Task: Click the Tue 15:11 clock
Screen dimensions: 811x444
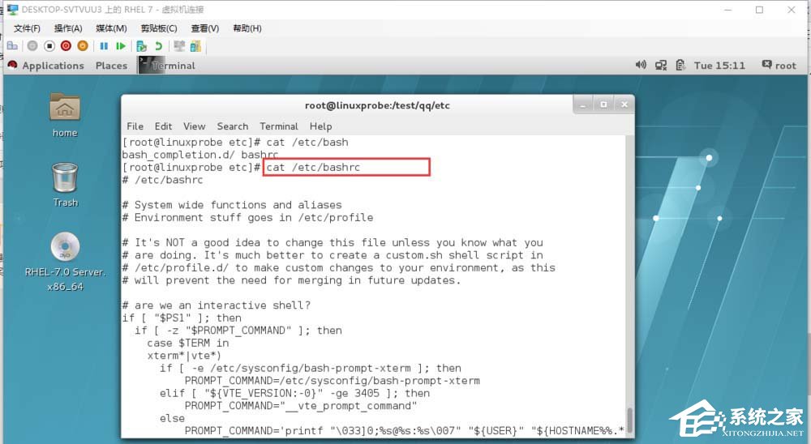Action: (x=719, y=65)
